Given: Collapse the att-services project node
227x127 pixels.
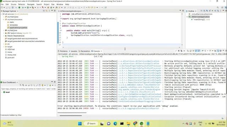Looking at the screenshot, I should [1, 14].
